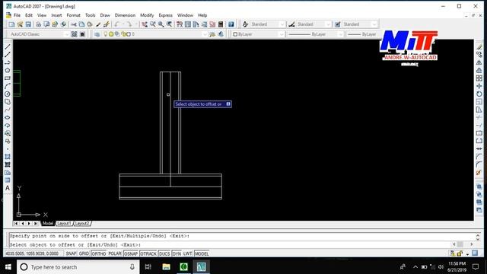
Task: Select the Arc draw tool
Action: click(x=8, y=86)
